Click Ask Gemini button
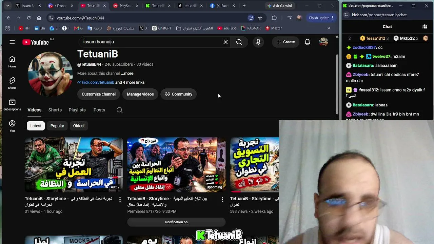Screen dimensions: 434x244 279,6
